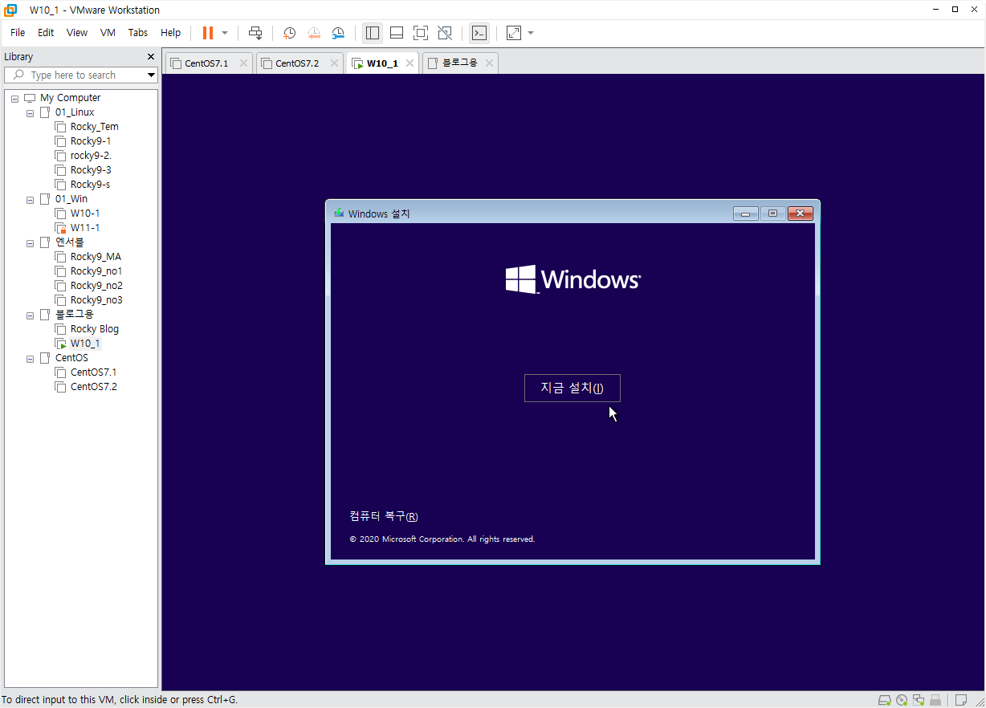
Task: Toggle the console view icon
Action: click(479, 33)
